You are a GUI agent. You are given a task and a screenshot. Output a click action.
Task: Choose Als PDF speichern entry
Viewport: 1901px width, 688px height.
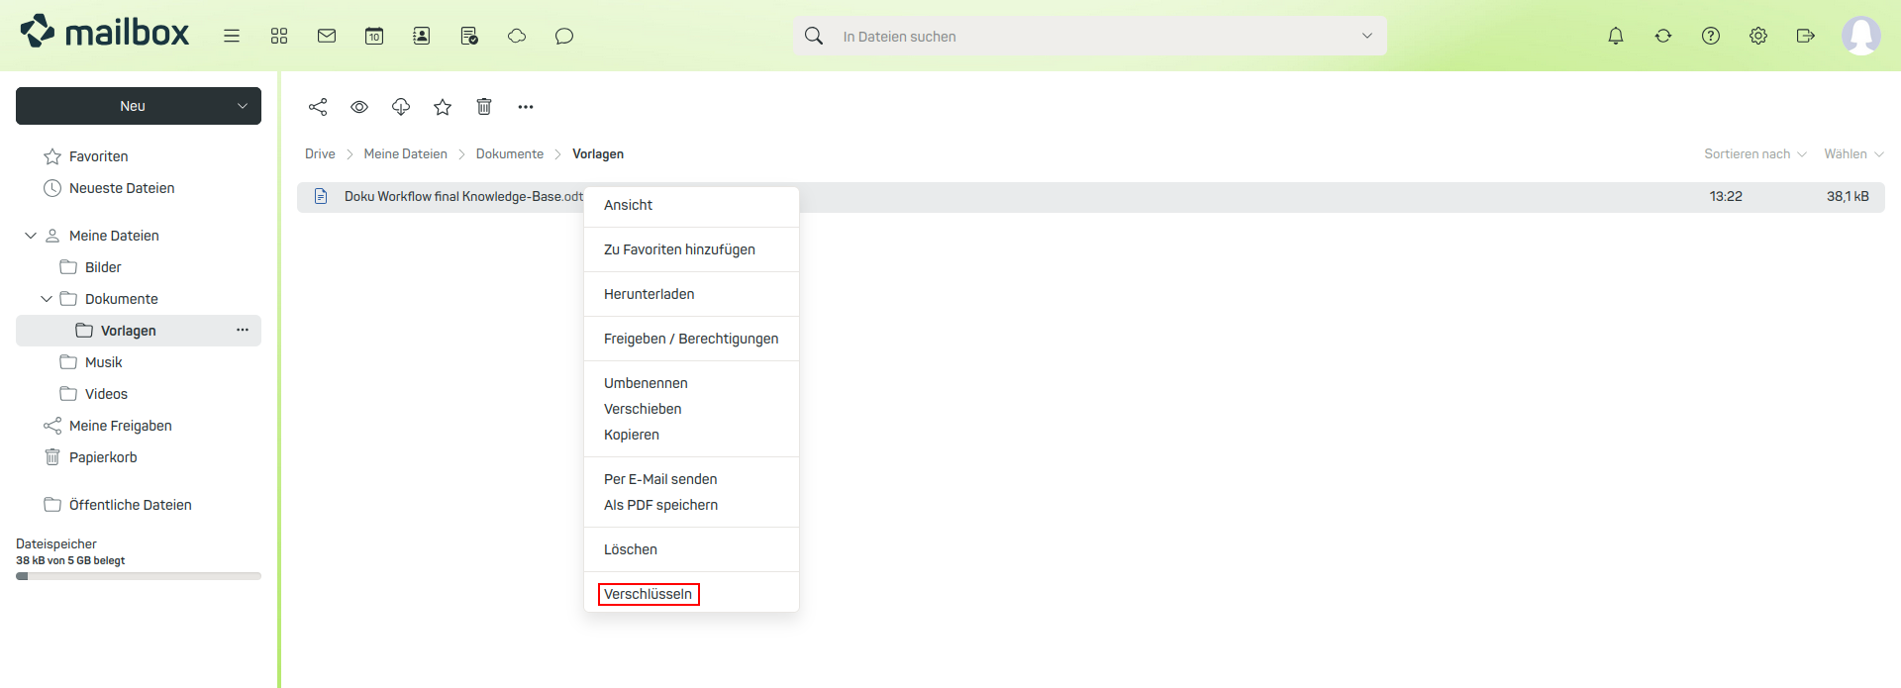pos(691,505)
